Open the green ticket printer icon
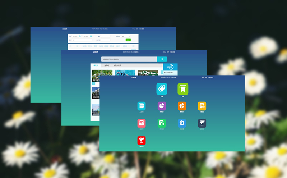 click(183, 89)
